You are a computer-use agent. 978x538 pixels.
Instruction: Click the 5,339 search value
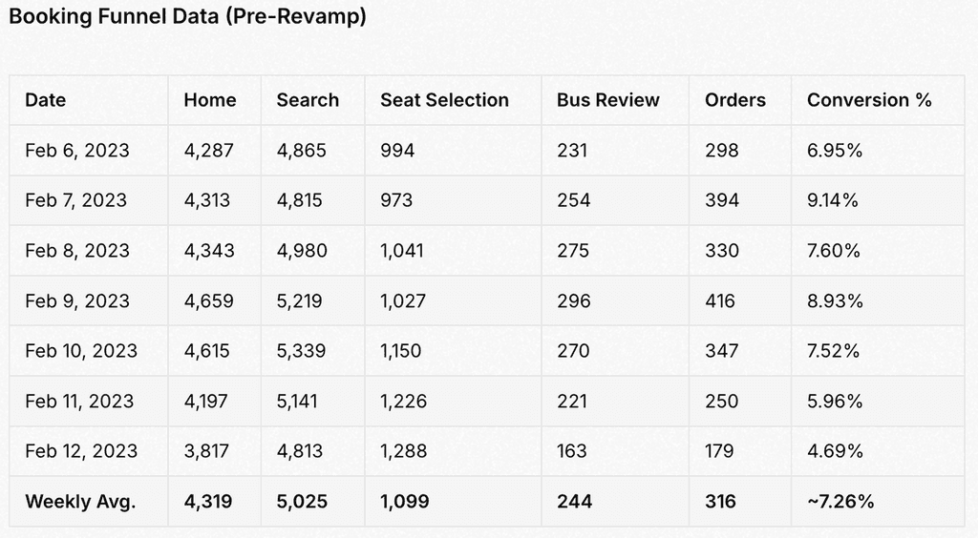pos(301,351)
